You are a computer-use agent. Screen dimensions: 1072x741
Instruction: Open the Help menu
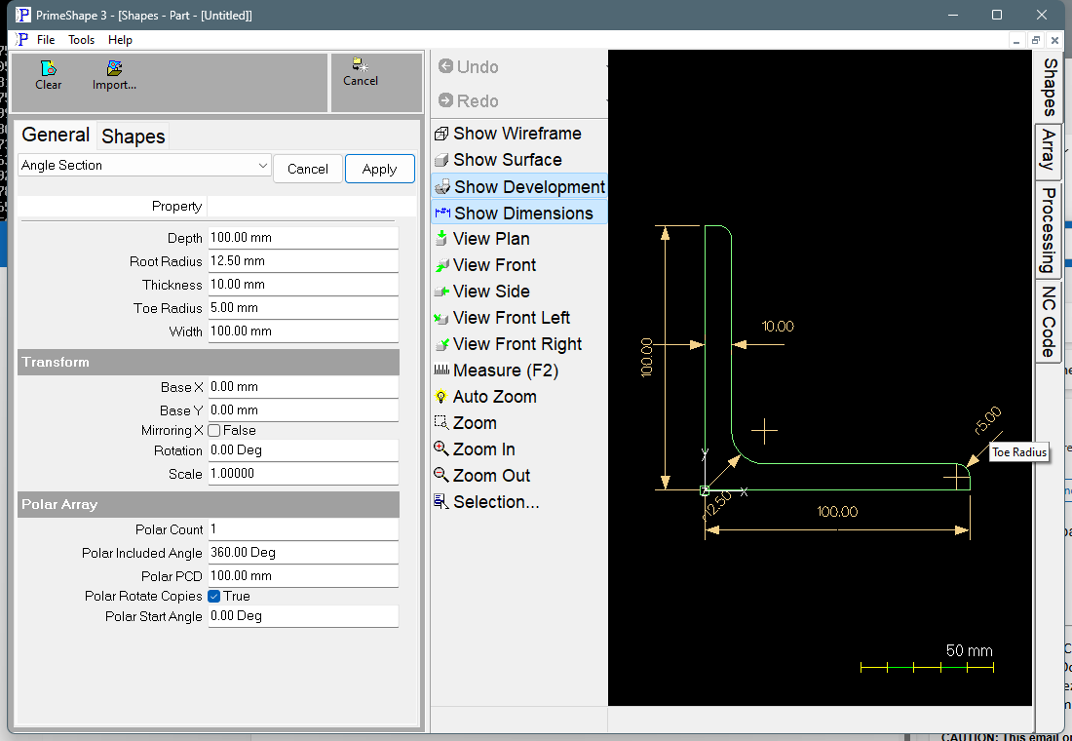(x=120, y=40)
